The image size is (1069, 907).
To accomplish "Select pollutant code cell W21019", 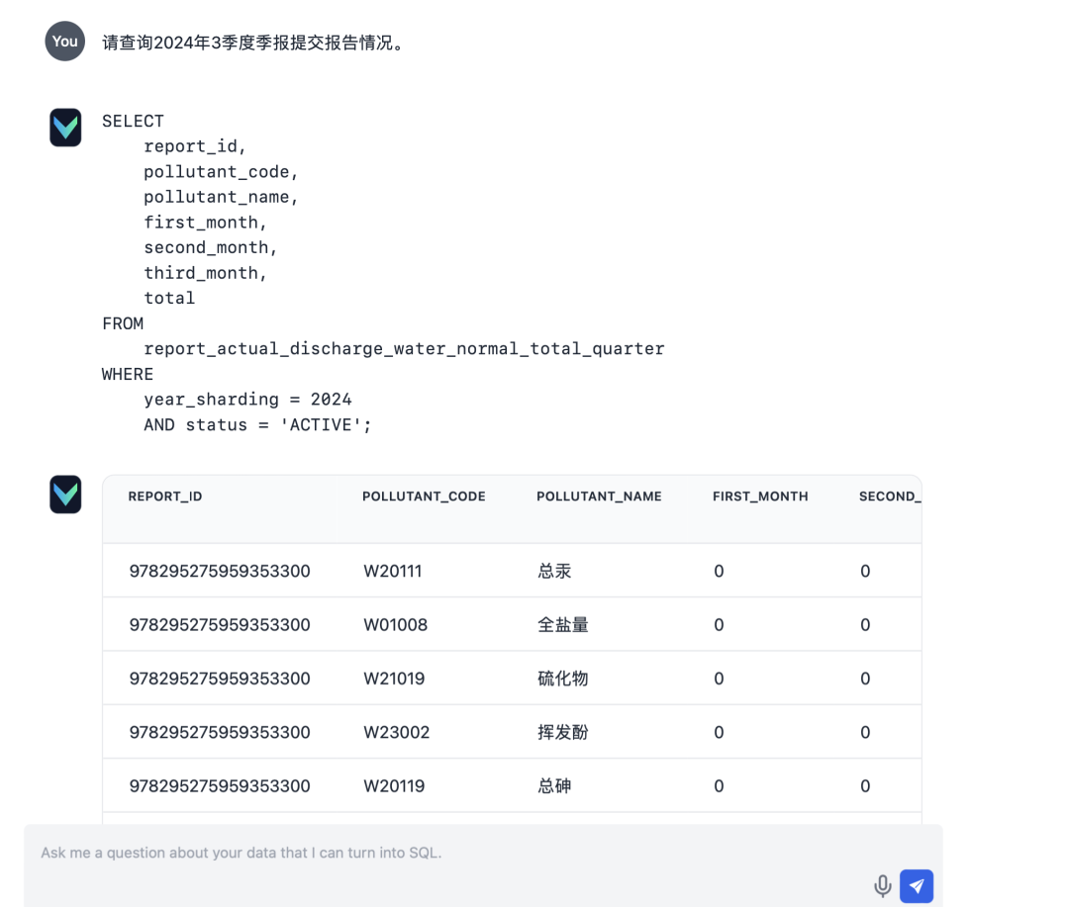I will click(x=394, y=679).
